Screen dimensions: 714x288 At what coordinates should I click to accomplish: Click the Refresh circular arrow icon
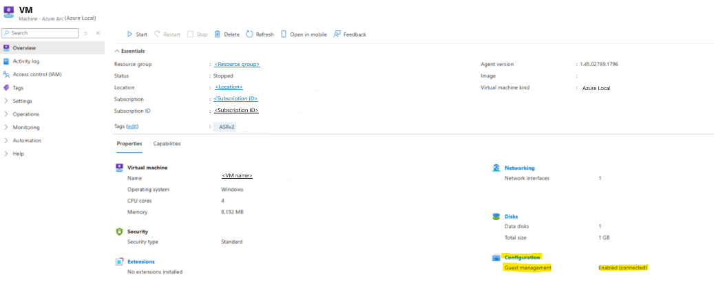(249, 34)
